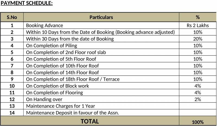Select On Completion of Piling text
Image resolution: width=217 pixels, height=126 pixels.
tap(52, 46)
